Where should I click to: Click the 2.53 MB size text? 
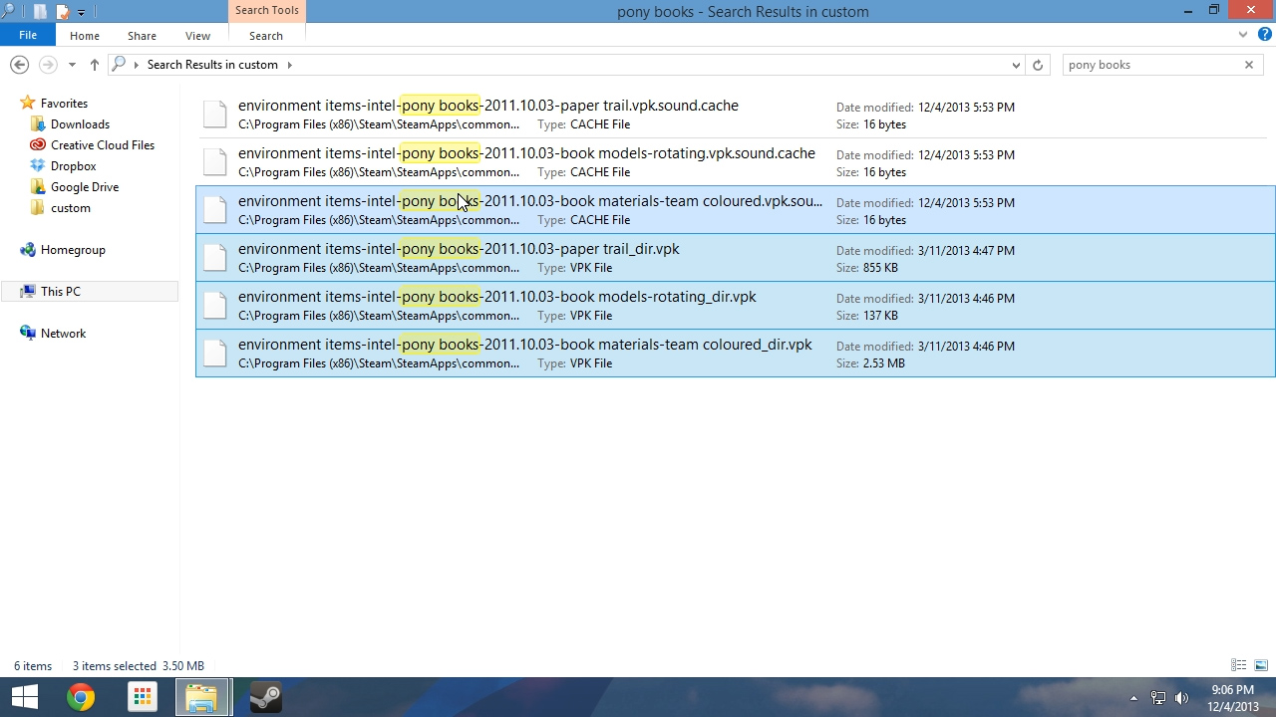click(x=884, y=363)
